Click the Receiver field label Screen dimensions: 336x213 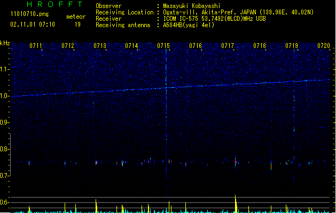click(108, 19)
